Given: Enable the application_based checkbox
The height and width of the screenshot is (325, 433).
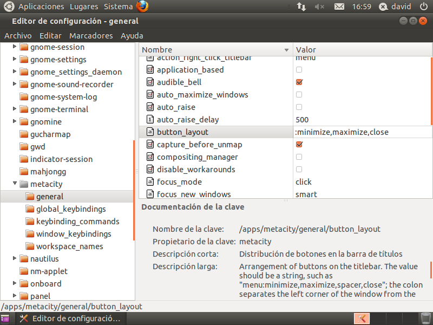Looking at the screenshot, I should [299, 70].
